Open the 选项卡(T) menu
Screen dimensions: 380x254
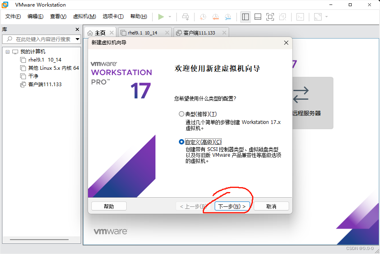pos(113,16)
